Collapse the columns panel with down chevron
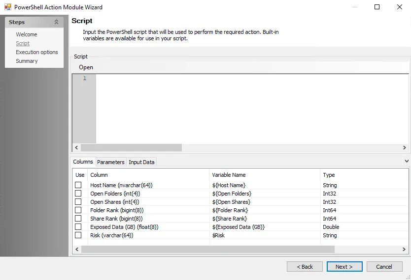 click(x=407, y=161)
